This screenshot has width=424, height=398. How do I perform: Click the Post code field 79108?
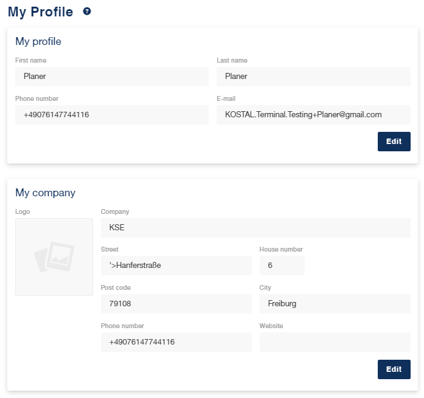click(x=176, y=304)
